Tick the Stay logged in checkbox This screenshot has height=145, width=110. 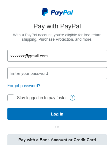pyautogui.click(x=11, y=98)
